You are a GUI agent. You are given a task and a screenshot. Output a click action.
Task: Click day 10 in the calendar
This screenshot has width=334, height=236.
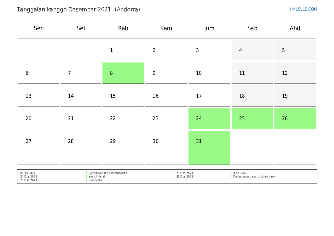coord(209,73)
